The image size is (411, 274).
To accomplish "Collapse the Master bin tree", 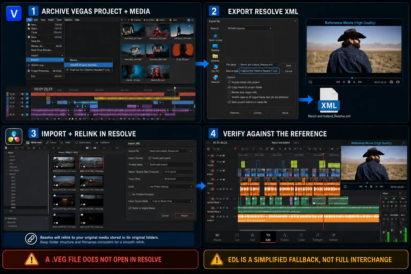I will click(6, 153).
